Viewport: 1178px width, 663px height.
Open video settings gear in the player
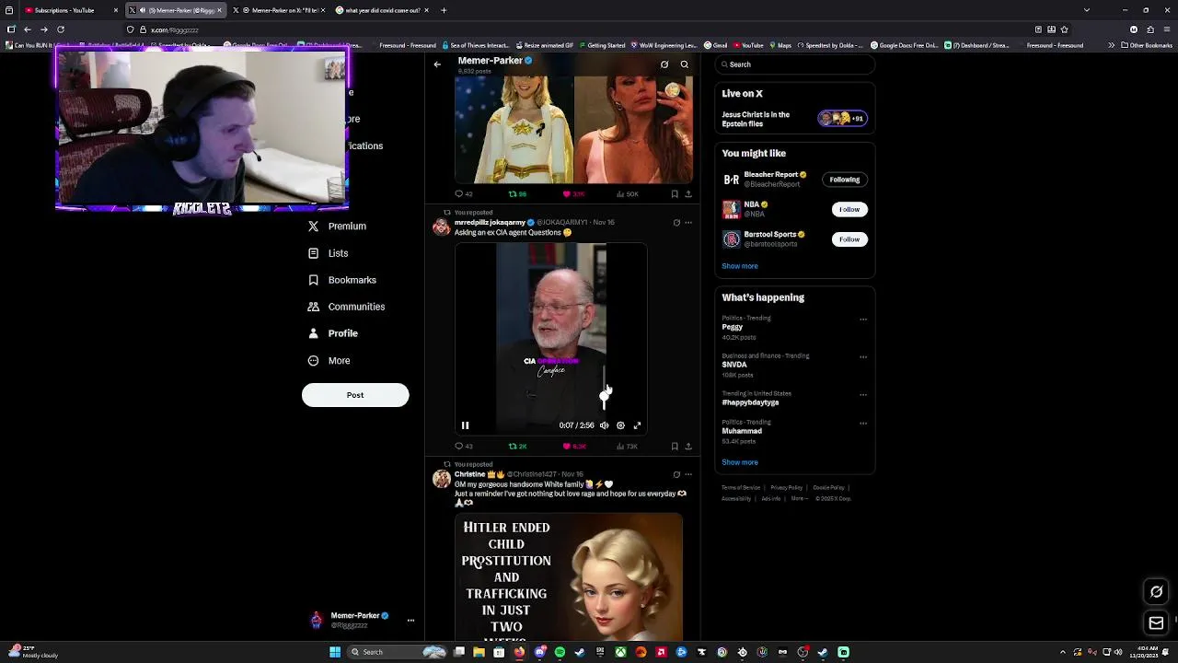(620, 425)
